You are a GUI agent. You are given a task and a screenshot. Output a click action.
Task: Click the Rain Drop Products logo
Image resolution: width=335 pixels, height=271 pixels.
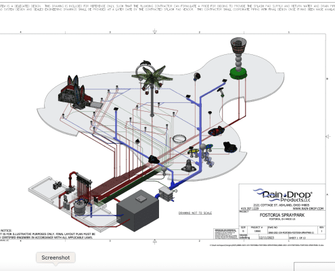[x=282, y=196]
